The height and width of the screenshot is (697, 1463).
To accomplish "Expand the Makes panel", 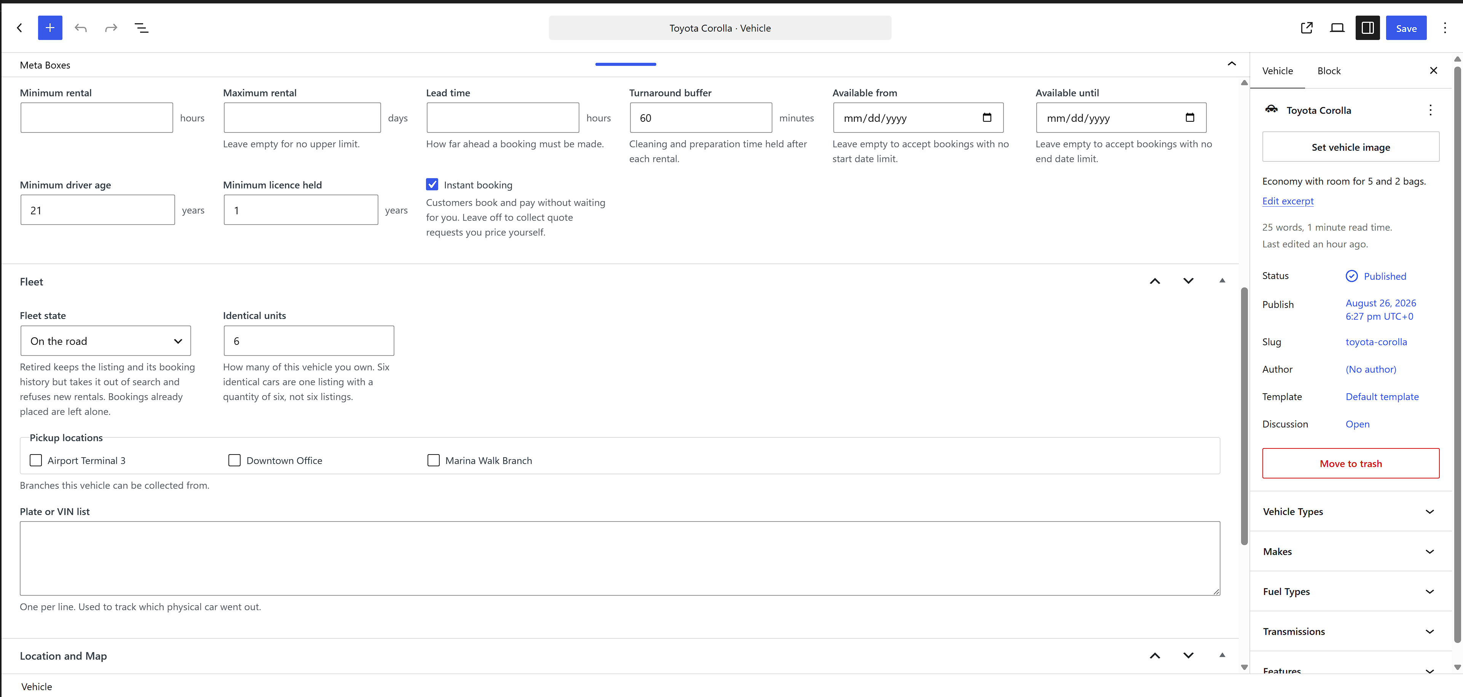I will 1350,551.
